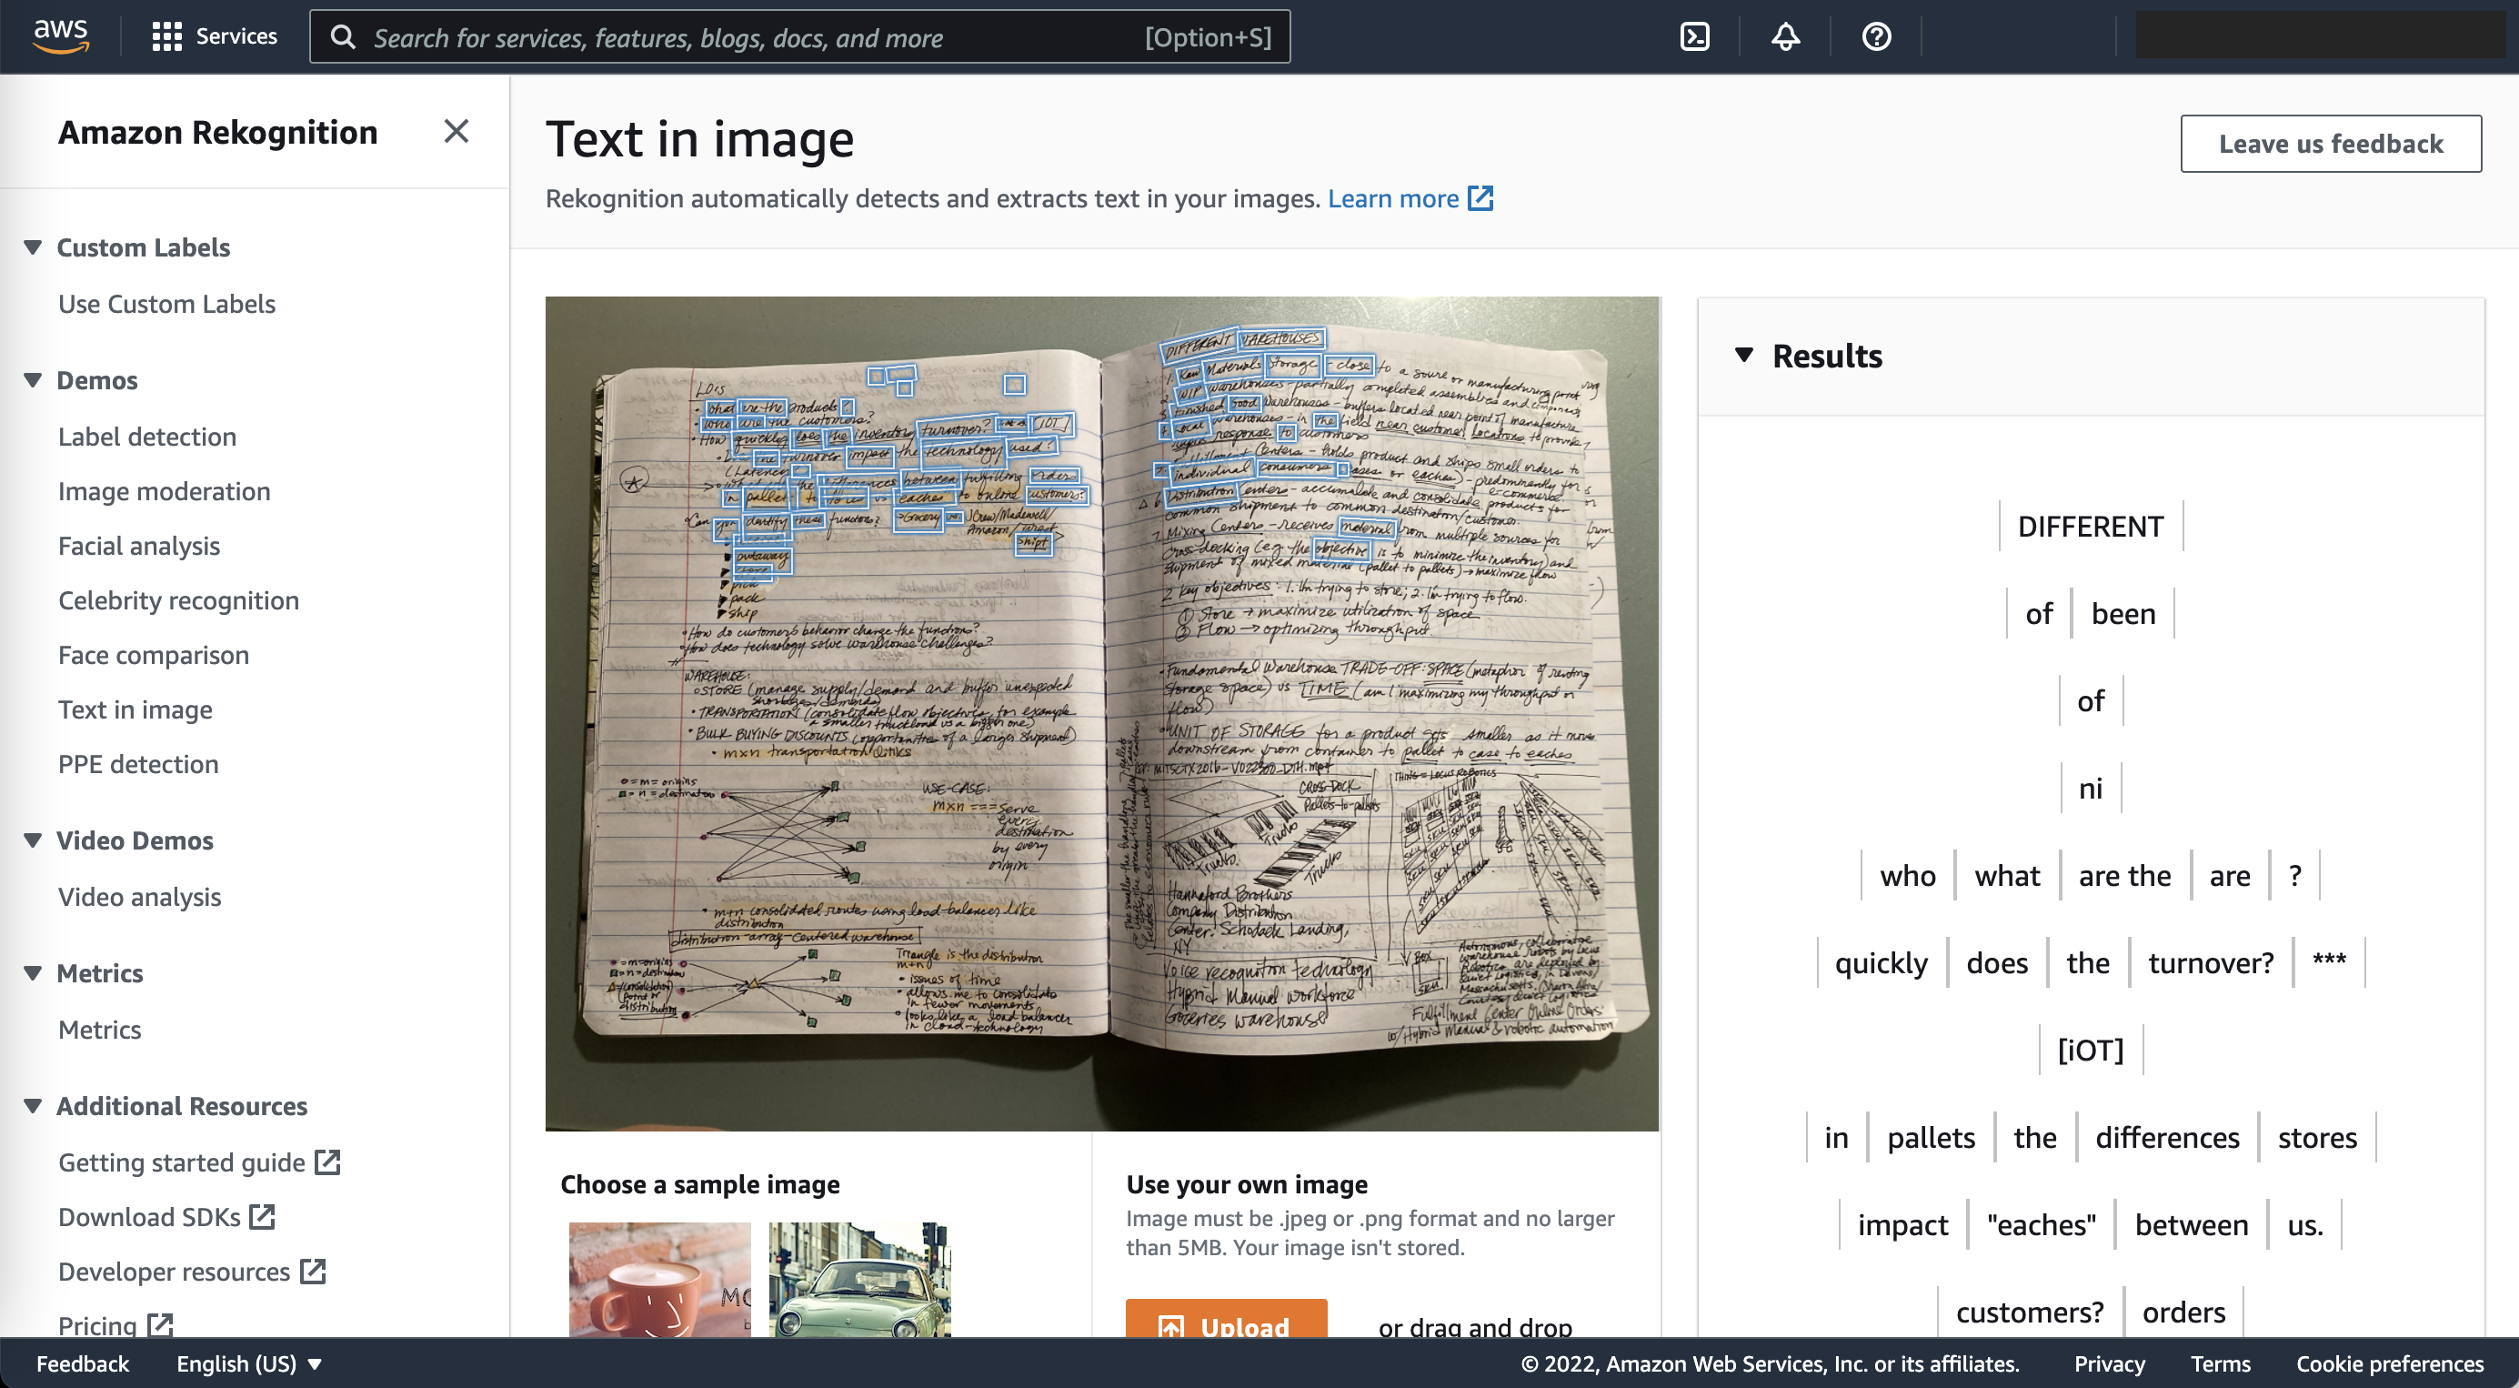Click Learn more external link icon
The height and width of the screenshot is (1388, 2519).
click(1480, 198)
